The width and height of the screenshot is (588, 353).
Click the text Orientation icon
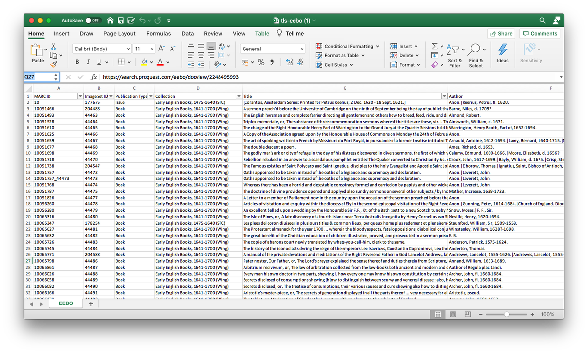click(219, 65)
